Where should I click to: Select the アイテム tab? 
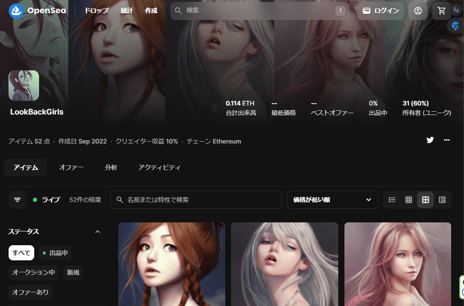(26, 167)
